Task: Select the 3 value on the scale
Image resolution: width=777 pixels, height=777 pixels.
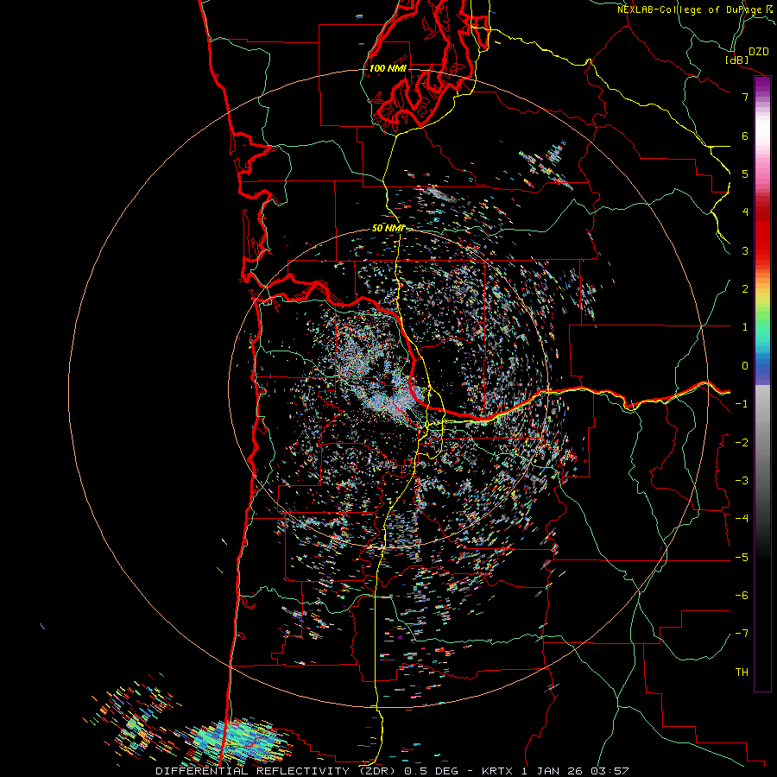Action: [x=745, y=250]
